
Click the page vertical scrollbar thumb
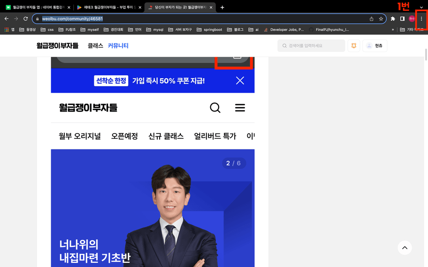click(x=426, y=54)
